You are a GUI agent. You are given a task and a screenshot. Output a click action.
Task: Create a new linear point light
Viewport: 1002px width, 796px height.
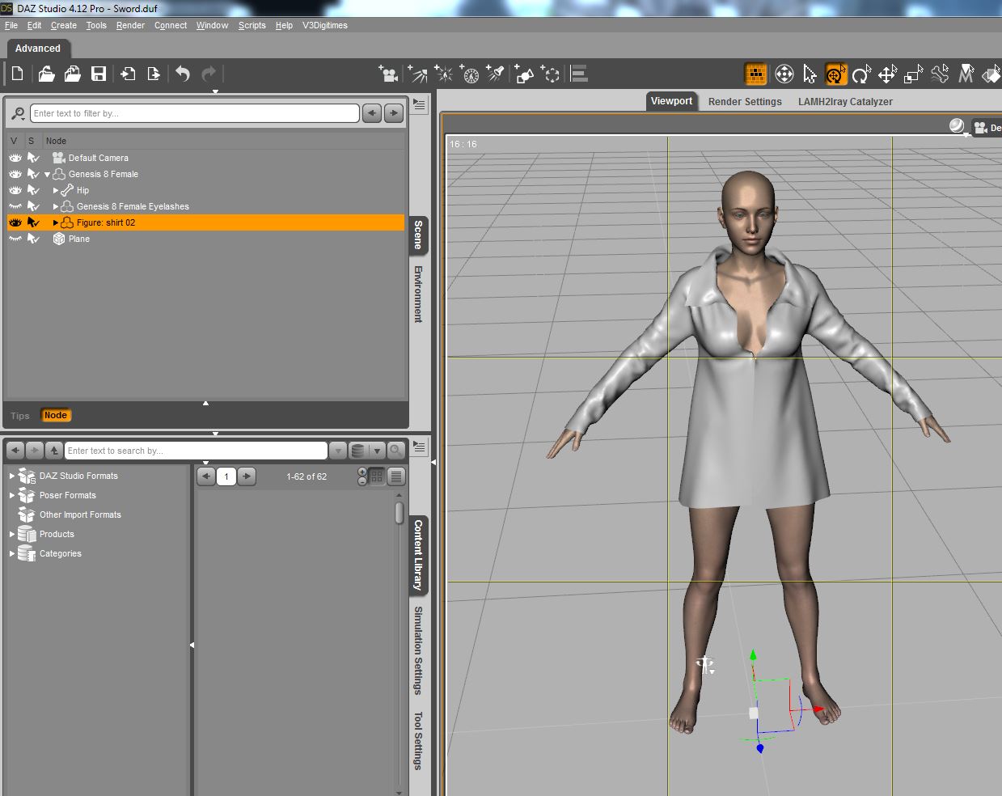tap(470, 74)
